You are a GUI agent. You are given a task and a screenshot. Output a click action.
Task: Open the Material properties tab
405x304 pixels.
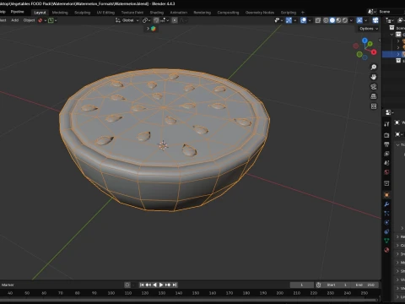386,250
